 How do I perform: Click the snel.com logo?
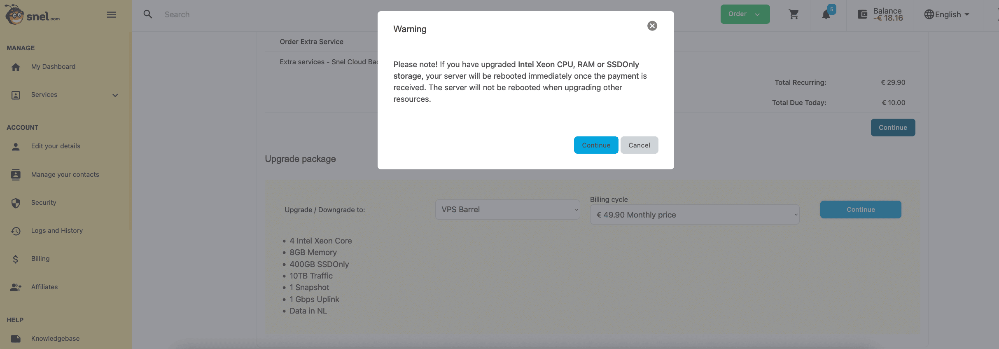pyautogui.click(x=33, y=15)
